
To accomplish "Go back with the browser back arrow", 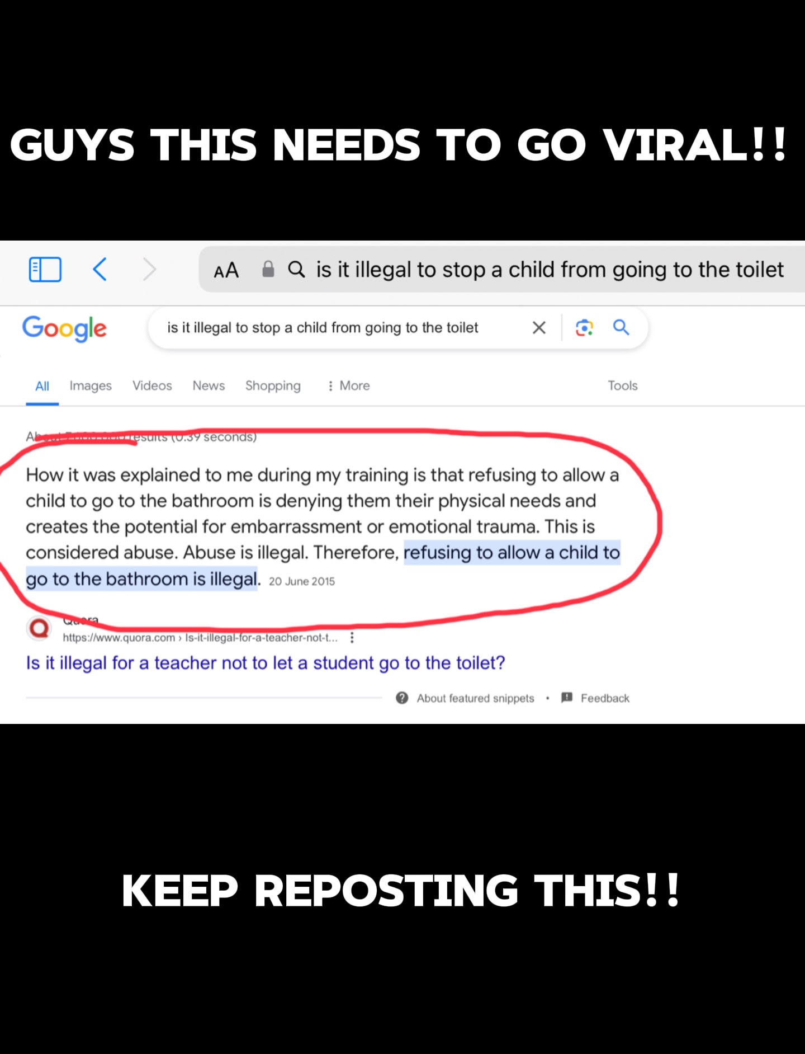I will [x=100, y=270].
